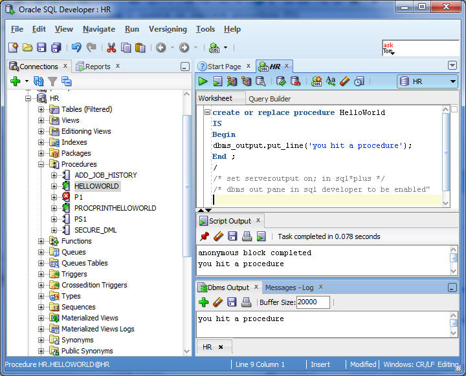Click the Paste clipboard icon
Image resolution: width=466 pixels, height=376 pixels.
[x=140, y=47]
